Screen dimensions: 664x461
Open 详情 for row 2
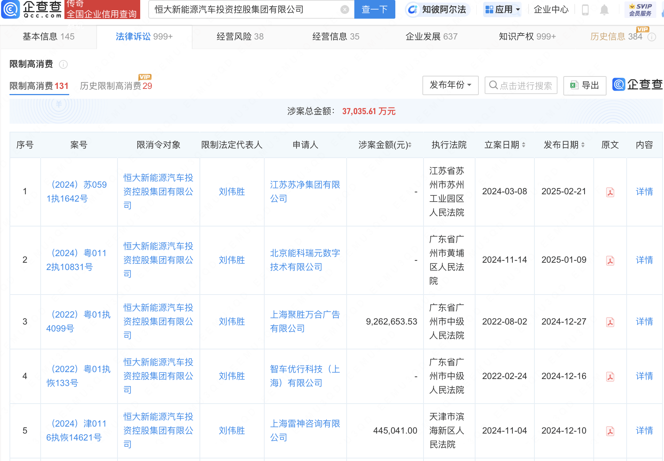coord(644,260)
